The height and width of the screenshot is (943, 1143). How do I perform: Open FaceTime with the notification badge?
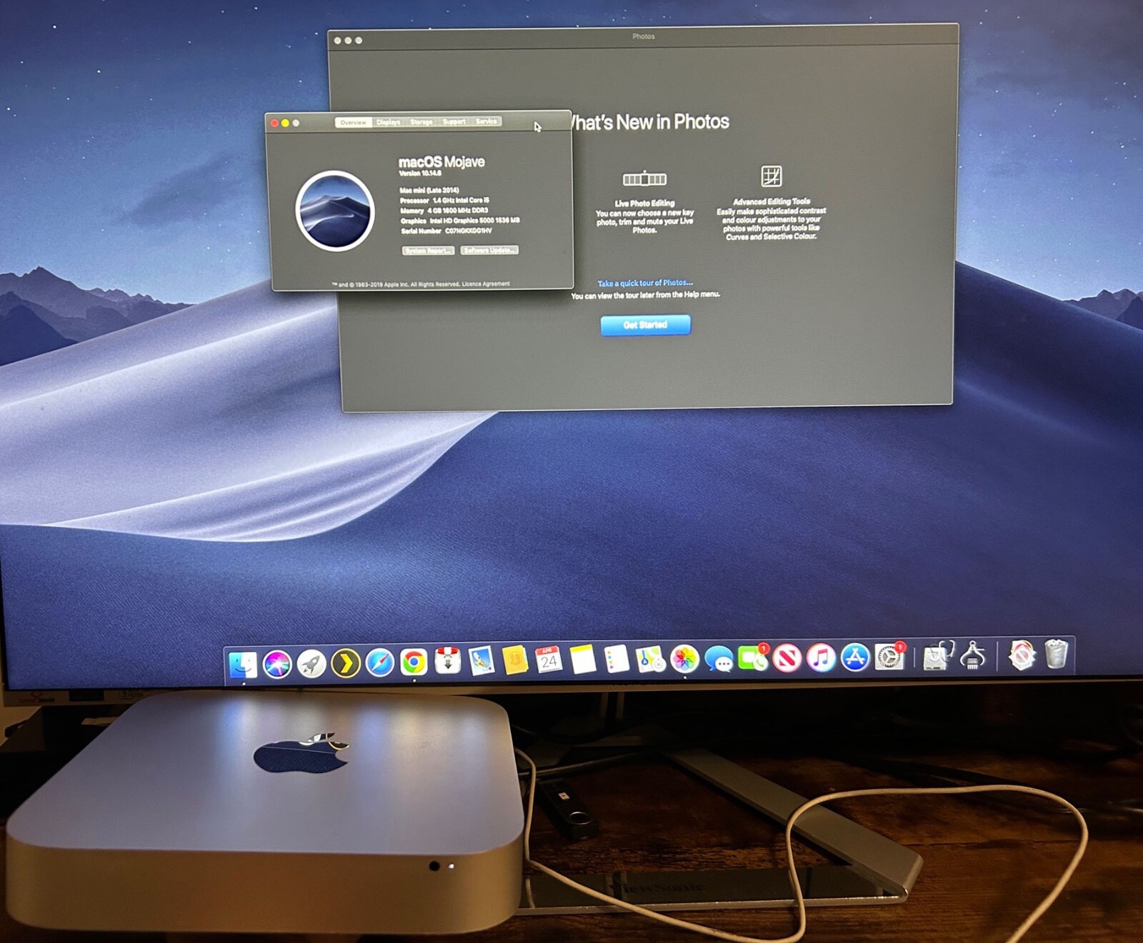pyautogui.click(x=752, y=657)
